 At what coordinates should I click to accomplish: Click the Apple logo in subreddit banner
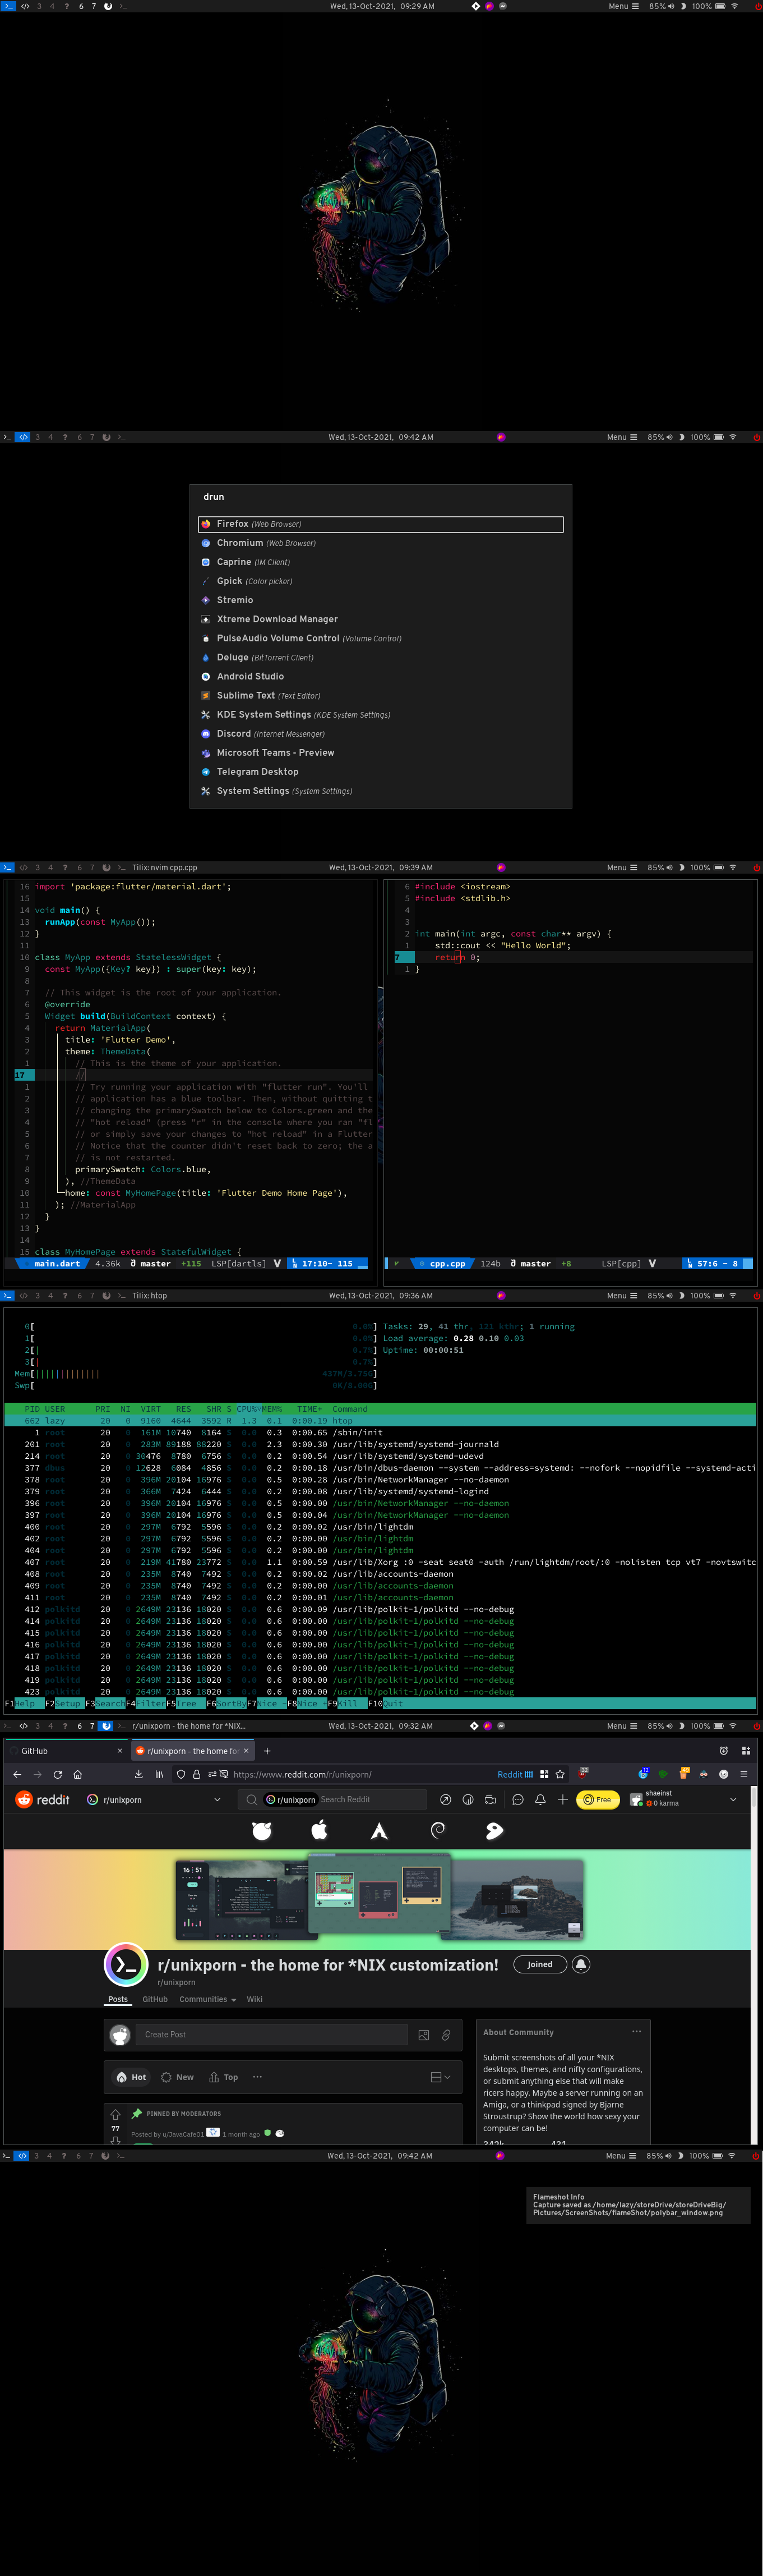(x=320, y=1831)
